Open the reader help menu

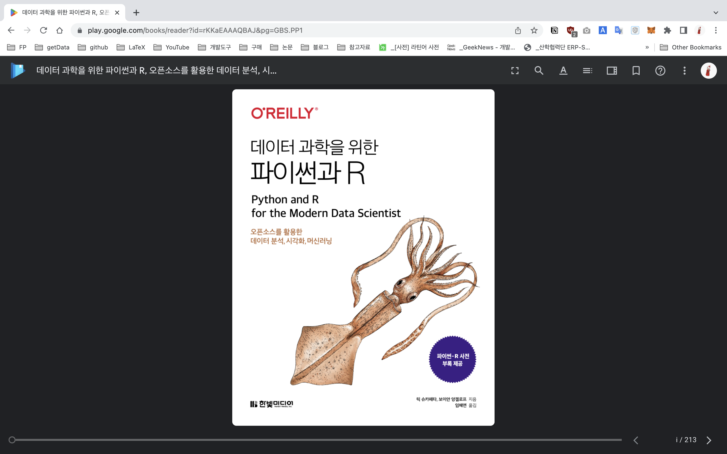pos(660,71)
